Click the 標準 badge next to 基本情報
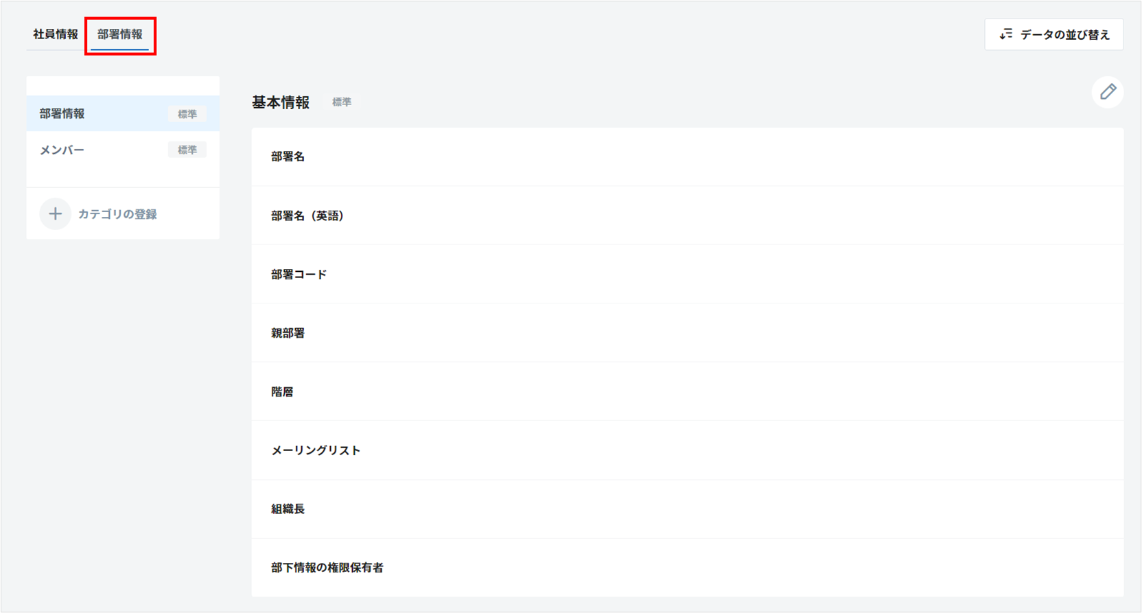 click(342, 102)
